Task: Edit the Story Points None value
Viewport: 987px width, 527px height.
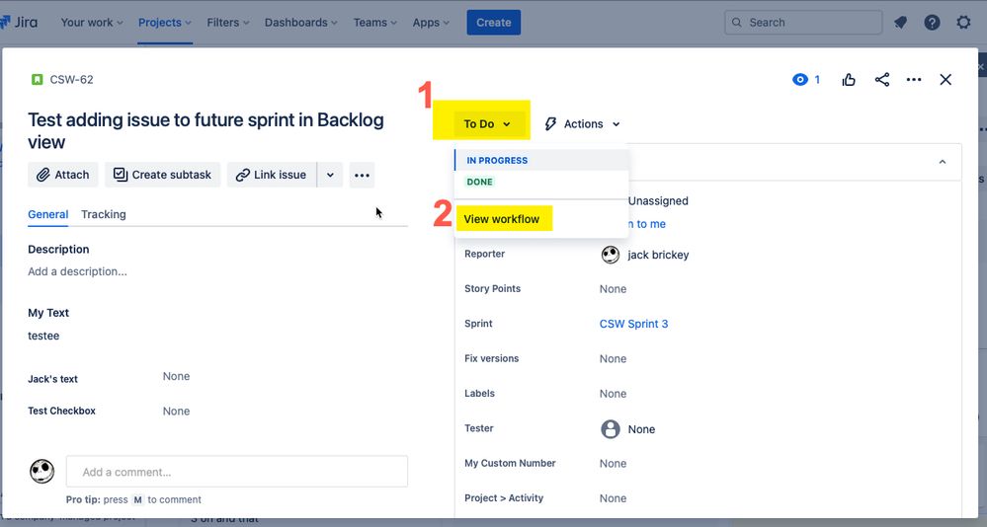Action: coord(614,289)
